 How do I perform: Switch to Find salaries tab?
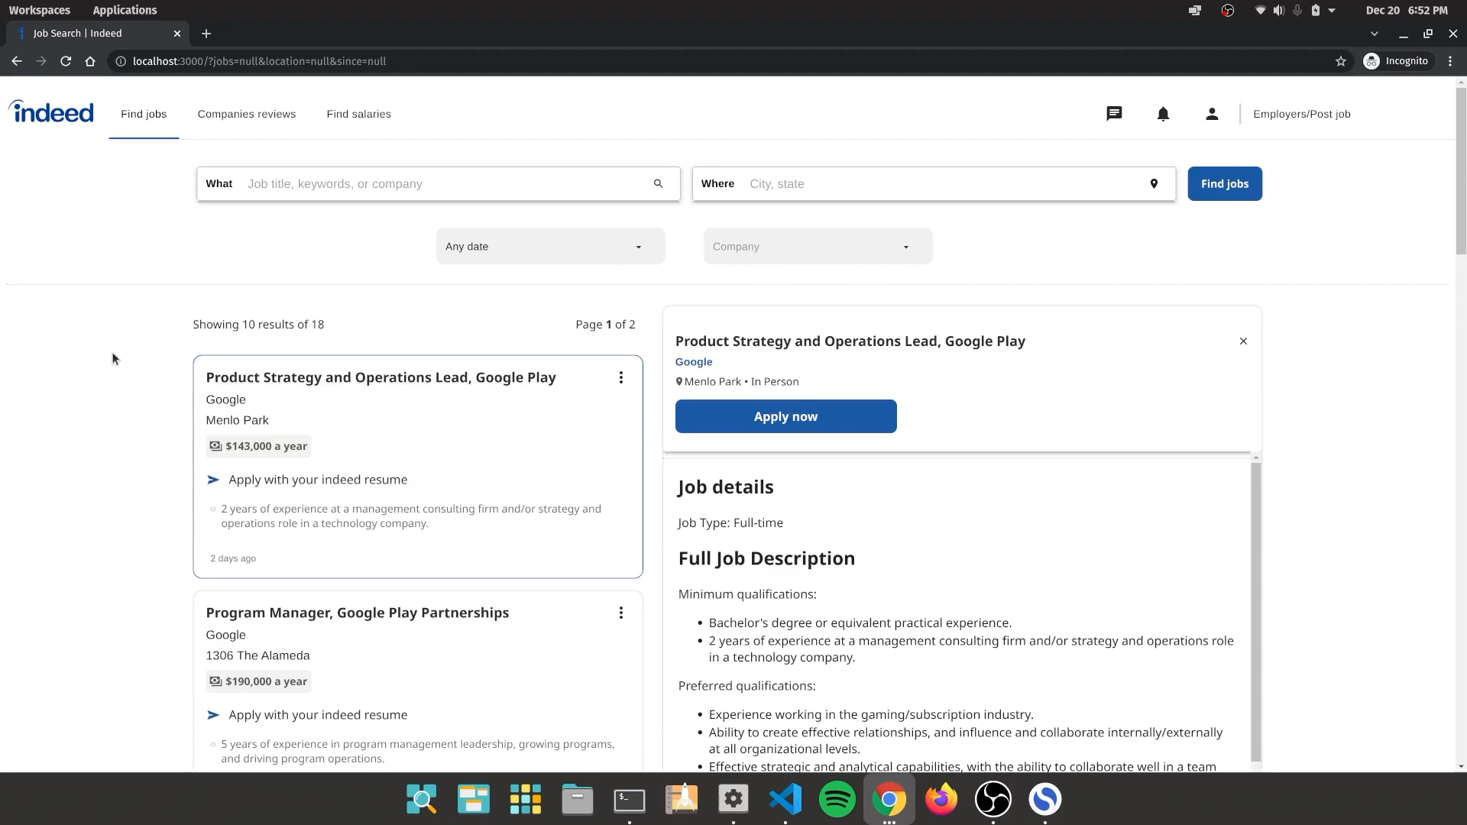coord(358,114)
